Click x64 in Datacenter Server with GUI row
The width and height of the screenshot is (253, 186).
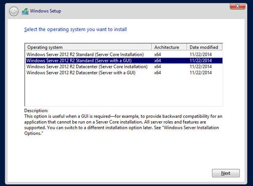[x=157, y=73]
